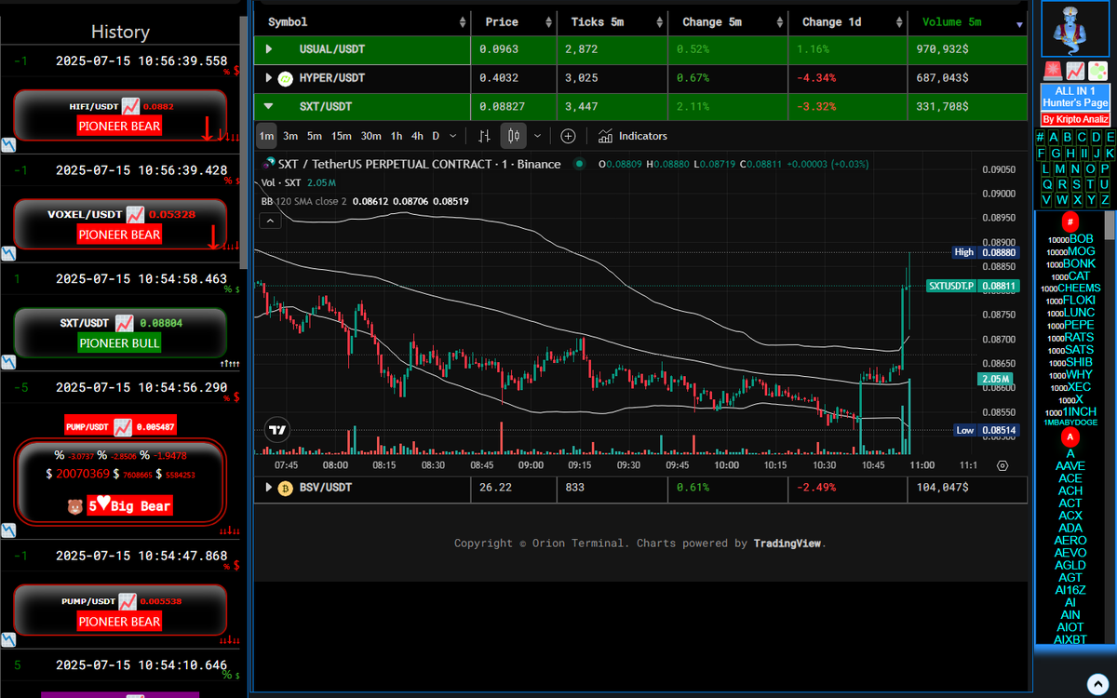Click small chart icon below VOXEL/USDT card
Screen dimensions: 1117x698
tap(7, 253)
